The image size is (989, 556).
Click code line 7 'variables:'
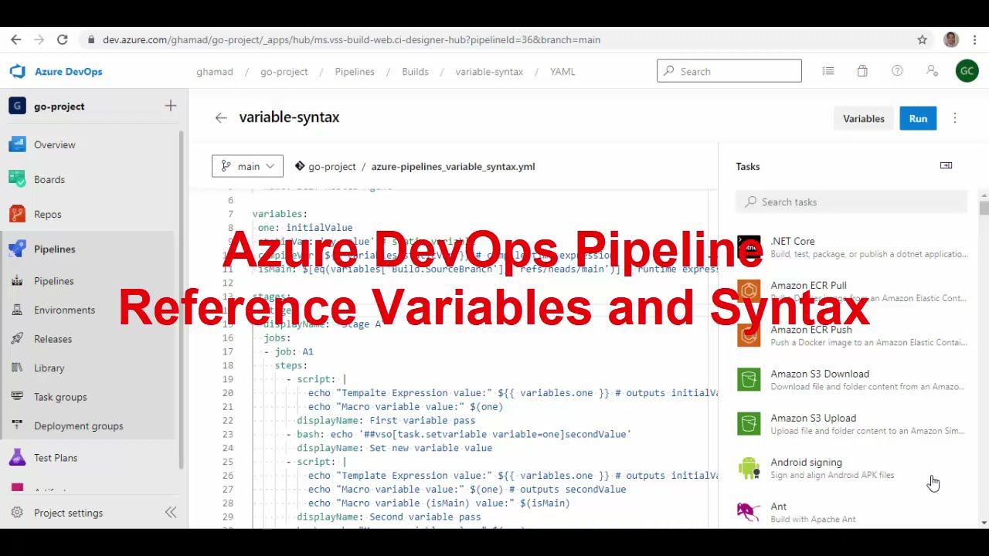tap(280, 214)
